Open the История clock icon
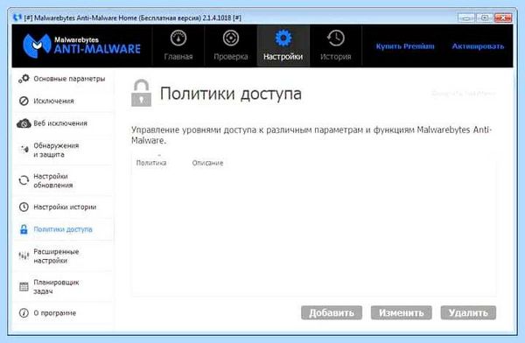The width and height of the screenshot is (525, 343). tap(335, 38)
